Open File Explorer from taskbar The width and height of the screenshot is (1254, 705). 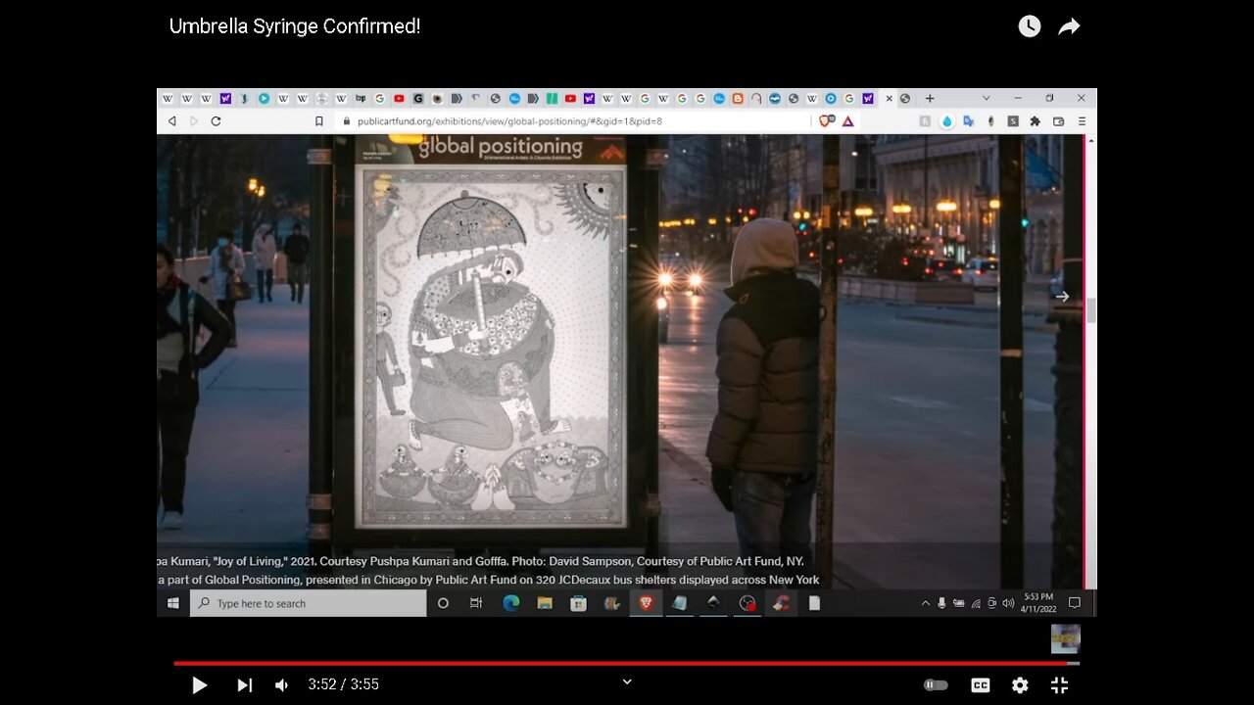[545, 603]
